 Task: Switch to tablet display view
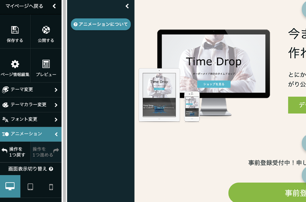pyautogui.click(x=30, y=187)
